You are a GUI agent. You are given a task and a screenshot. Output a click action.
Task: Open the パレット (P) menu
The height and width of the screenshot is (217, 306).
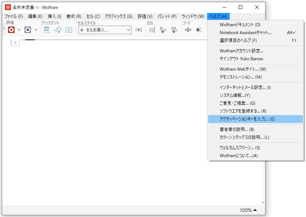click(x=167, y=16)
